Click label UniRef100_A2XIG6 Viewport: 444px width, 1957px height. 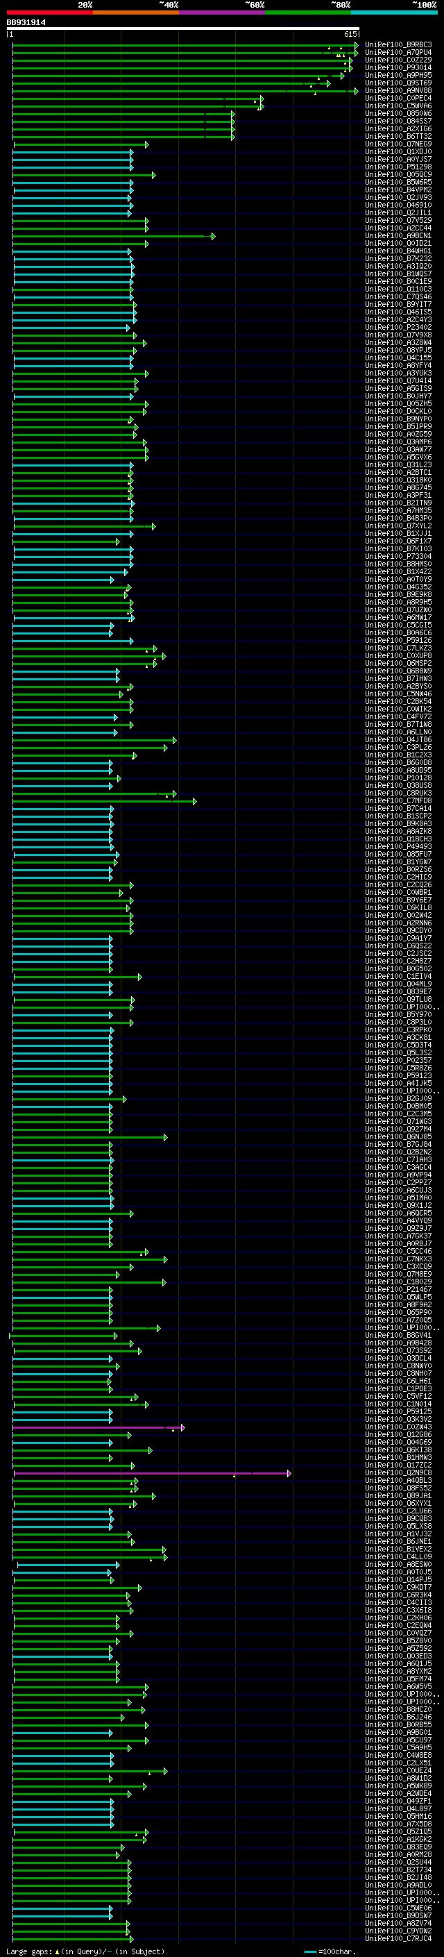click(x=398, y=128)
